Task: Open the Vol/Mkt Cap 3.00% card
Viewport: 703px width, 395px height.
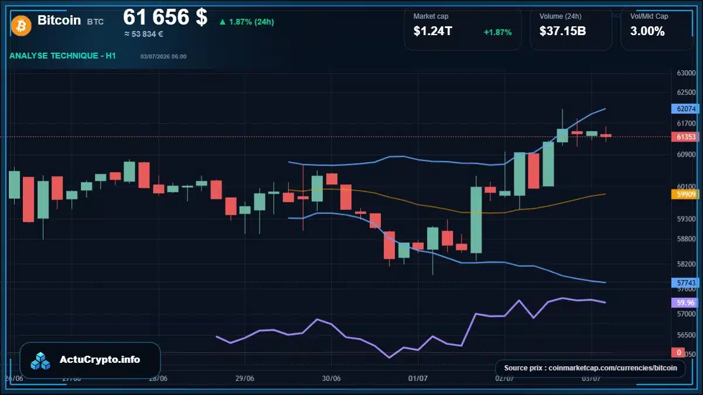Action: (657, 28)
